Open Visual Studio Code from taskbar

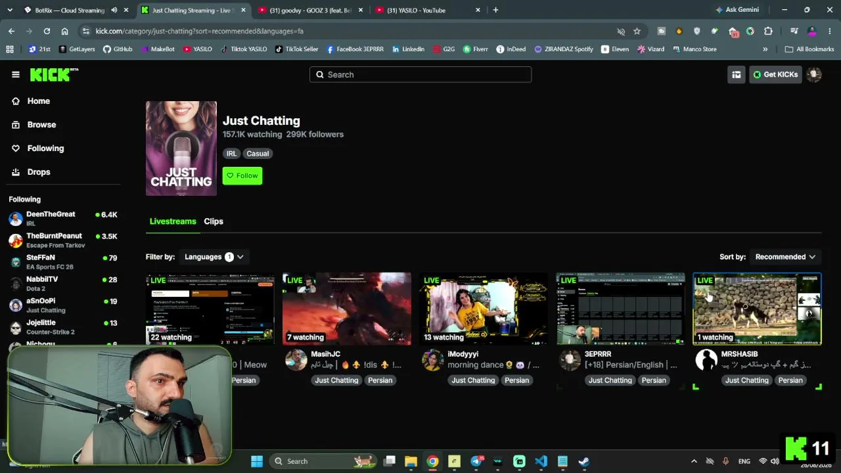(541, 461)
